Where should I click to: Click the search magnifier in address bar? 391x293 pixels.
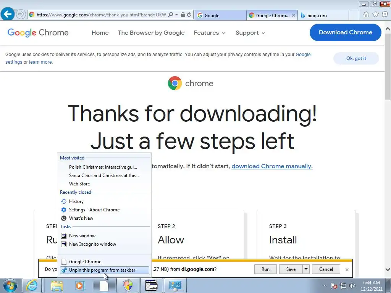tap(171, 15)
